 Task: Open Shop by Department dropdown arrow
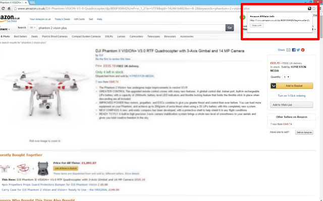[x=9, y=29]
